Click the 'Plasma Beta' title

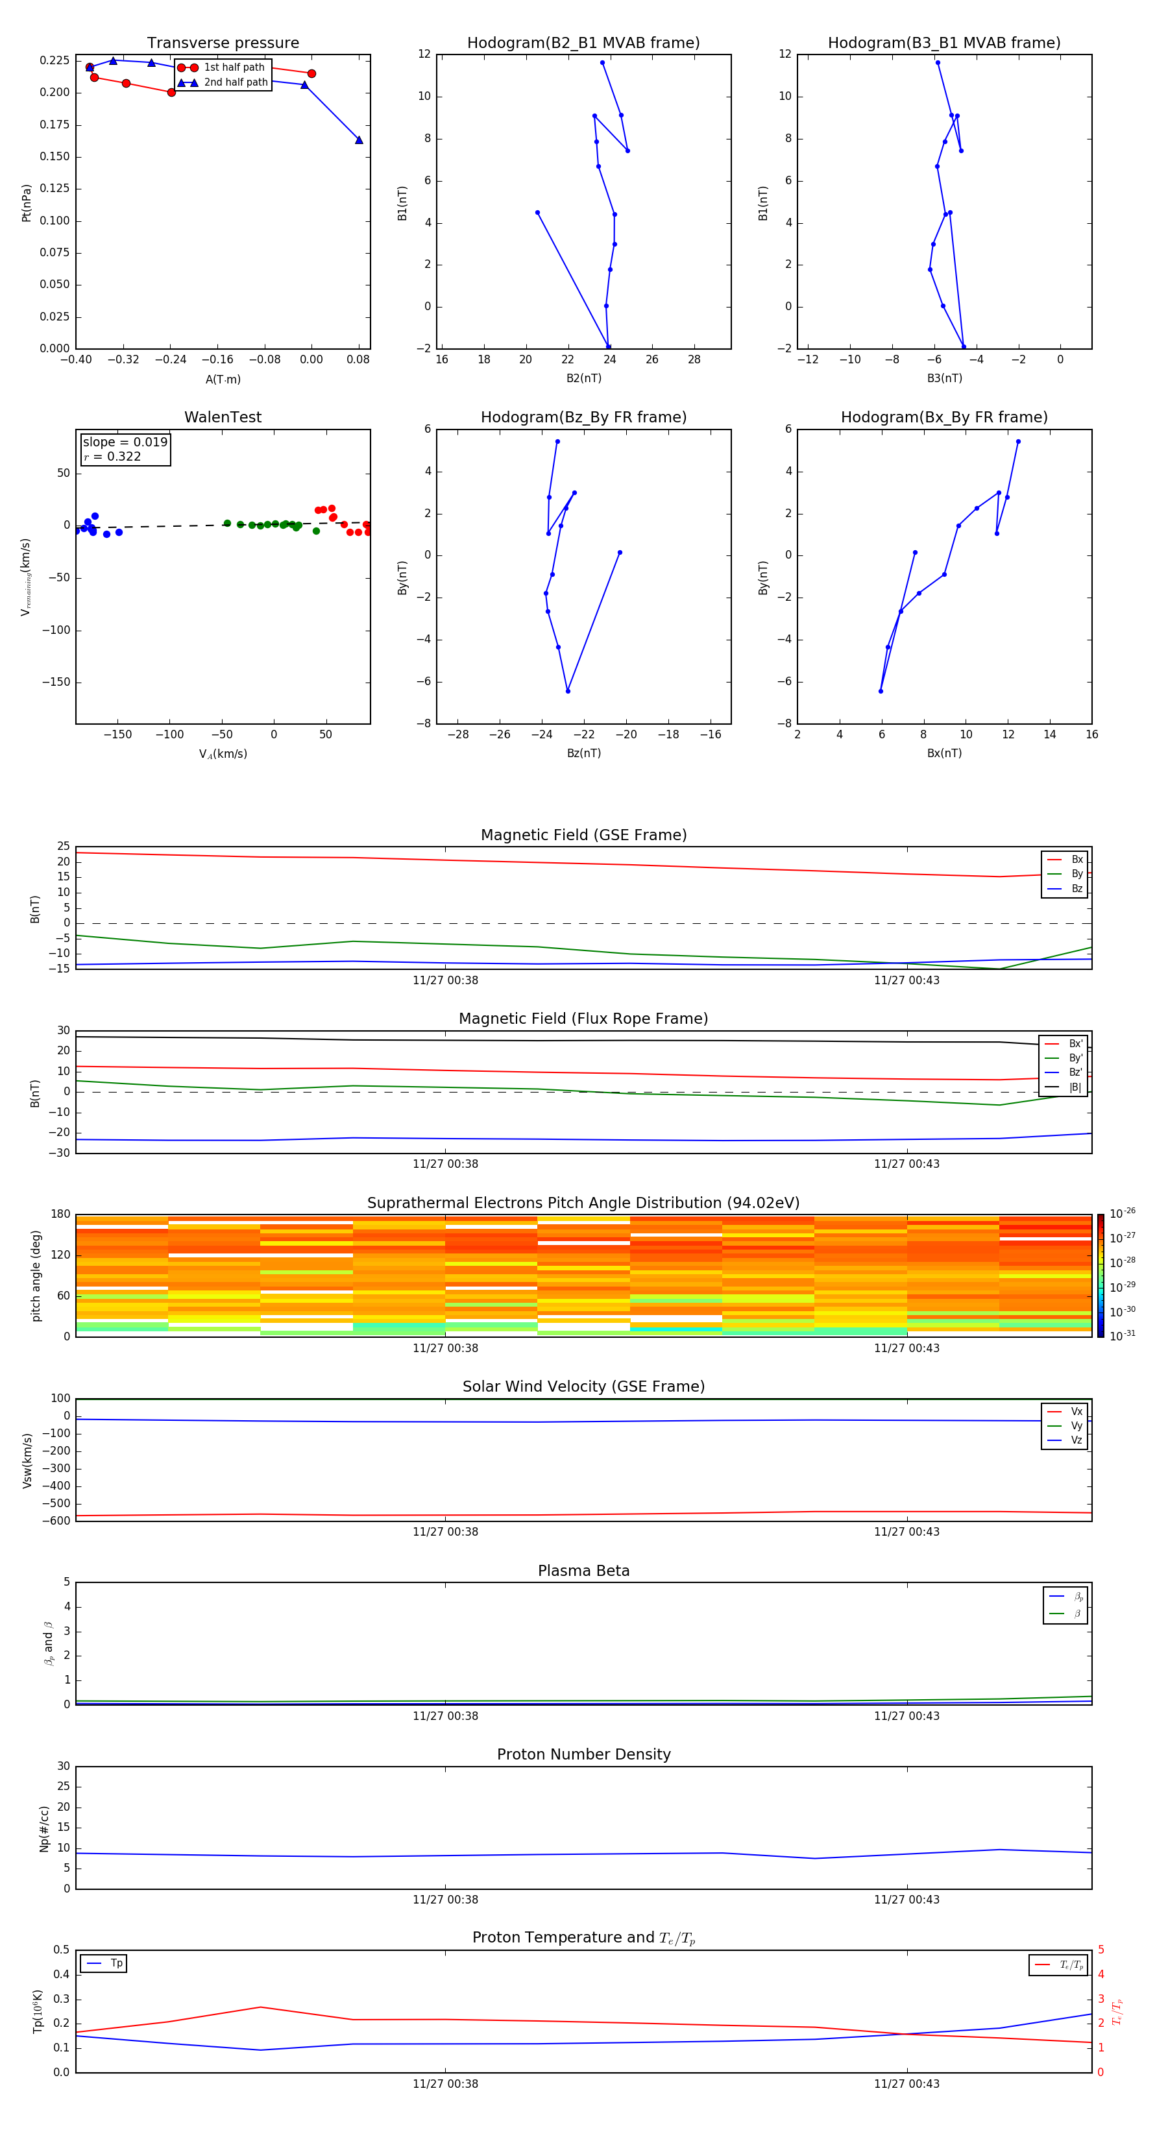coord(583,1571)
